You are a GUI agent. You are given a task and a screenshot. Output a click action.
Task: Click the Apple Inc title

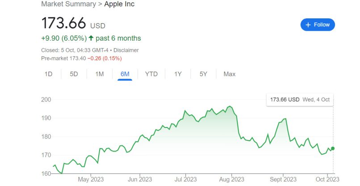click(119, 4)
